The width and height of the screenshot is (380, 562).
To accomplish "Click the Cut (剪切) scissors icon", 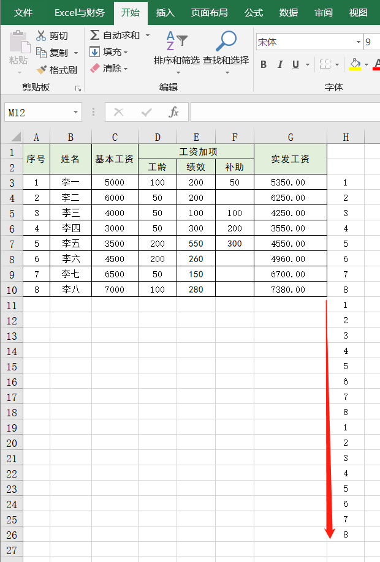I will (41, 36).
